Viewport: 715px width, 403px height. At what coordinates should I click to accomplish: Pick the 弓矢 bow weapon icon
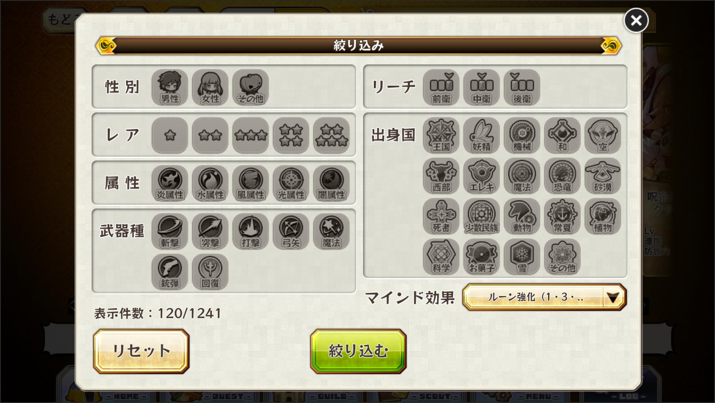[x=291, y=231]
